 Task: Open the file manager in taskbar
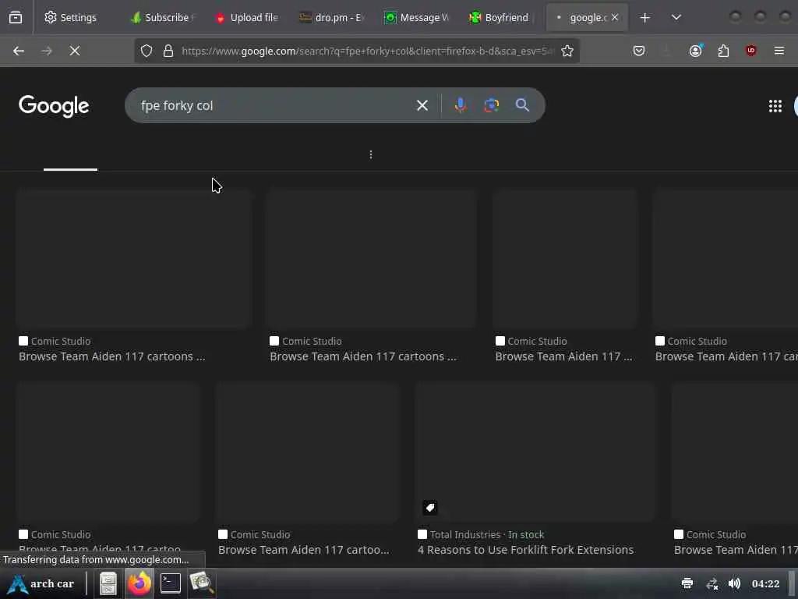(x=108, y=583)
